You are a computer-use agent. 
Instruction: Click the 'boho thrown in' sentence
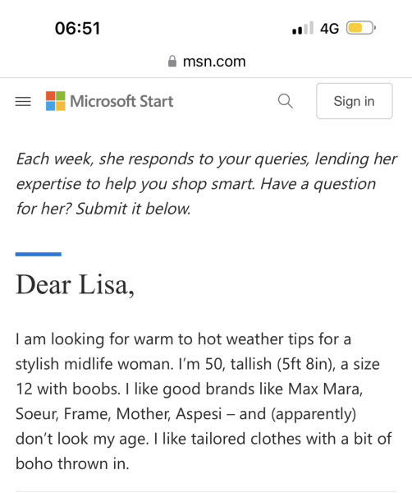point(72,463)
